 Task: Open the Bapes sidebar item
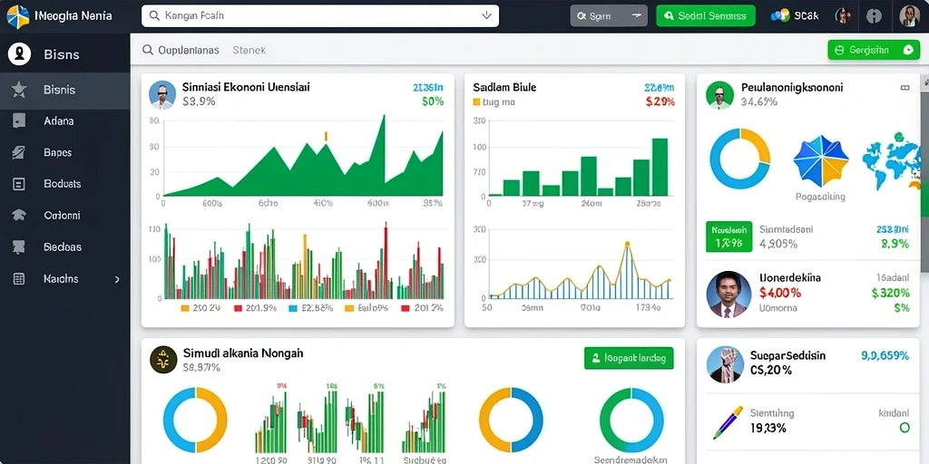65,152
